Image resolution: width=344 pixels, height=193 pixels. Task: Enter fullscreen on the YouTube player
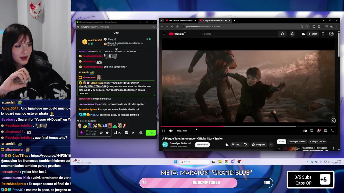point(332,131)
